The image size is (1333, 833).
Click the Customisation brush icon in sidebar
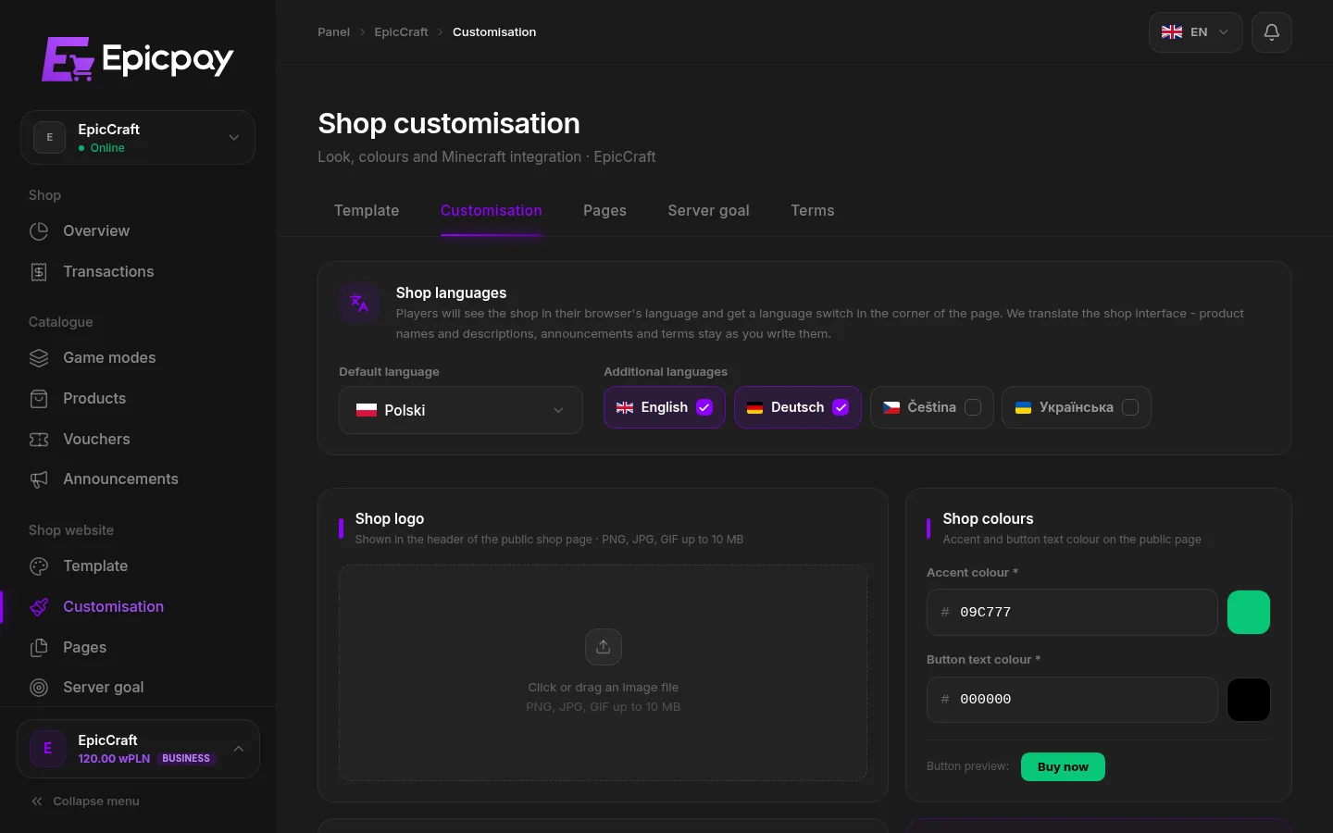[39, 607]
